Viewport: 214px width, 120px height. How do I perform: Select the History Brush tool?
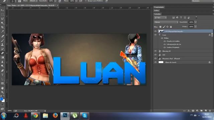[2, 49]
